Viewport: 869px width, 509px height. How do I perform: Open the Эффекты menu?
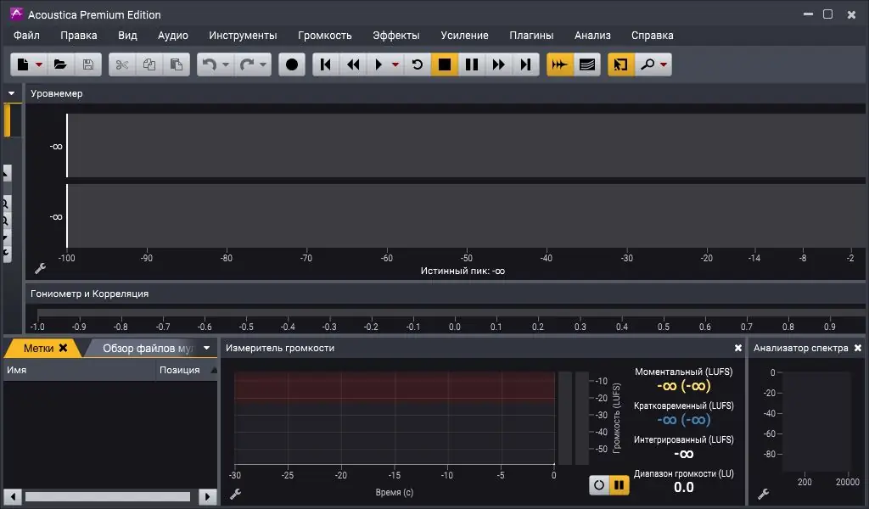[x=396, y=36]
